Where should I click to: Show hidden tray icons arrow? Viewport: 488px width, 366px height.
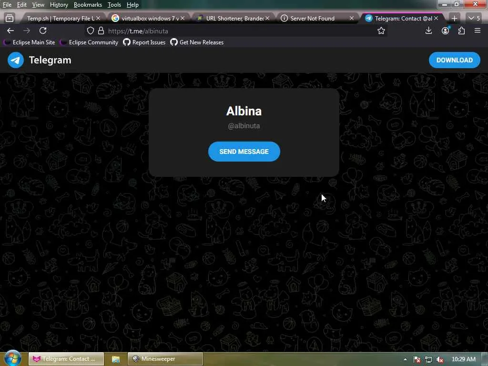click(405, 359)
